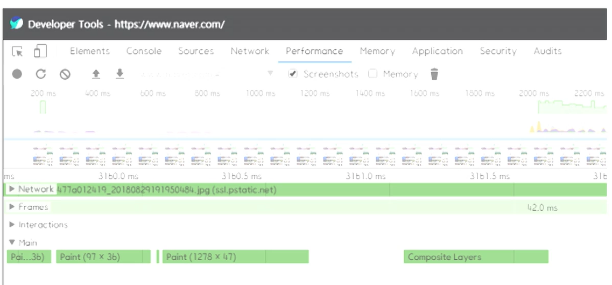Viewport: 612px width, 285px height.
Task: Click the 200 ms mark in overview
Action: 43,93
